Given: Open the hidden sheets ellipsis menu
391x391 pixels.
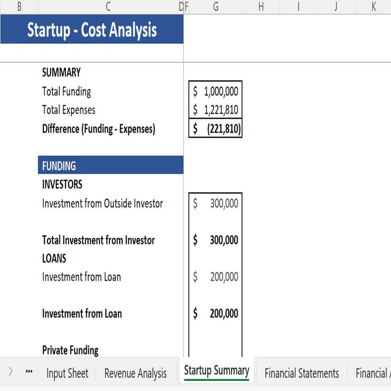Looking at the screenshot, I should pyautogui.click(x=29, y=371).
